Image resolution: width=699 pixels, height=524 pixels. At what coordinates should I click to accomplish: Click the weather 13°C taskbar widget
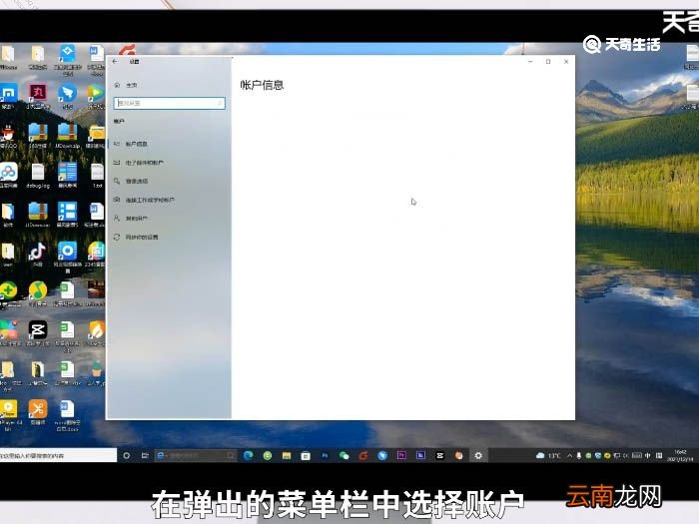[548, 455]
